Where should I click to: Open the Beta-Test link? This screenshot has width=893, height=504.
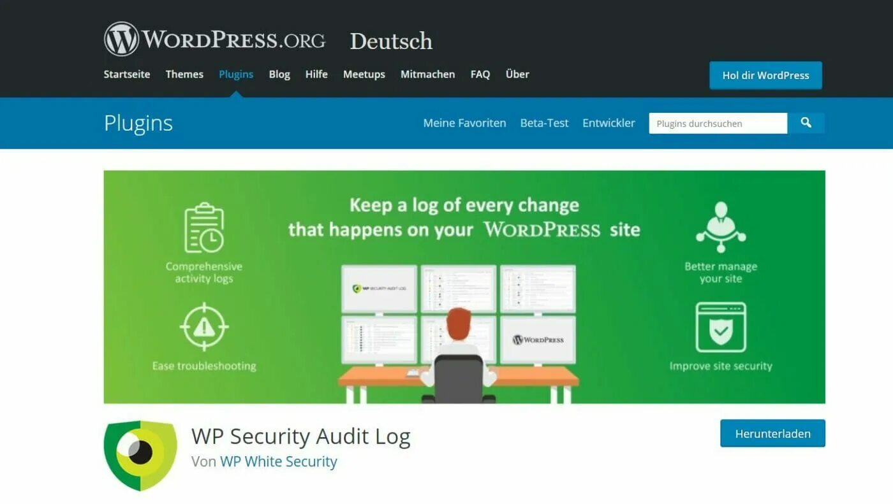click(x=544, y=123)
